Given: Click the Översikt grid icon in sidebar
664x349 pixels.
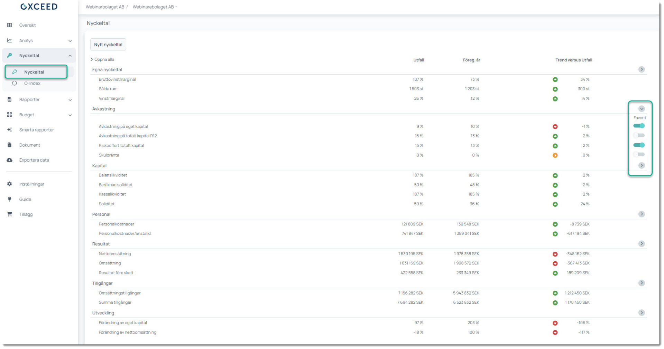Looking at the screenshot, I should pos(9,25).
